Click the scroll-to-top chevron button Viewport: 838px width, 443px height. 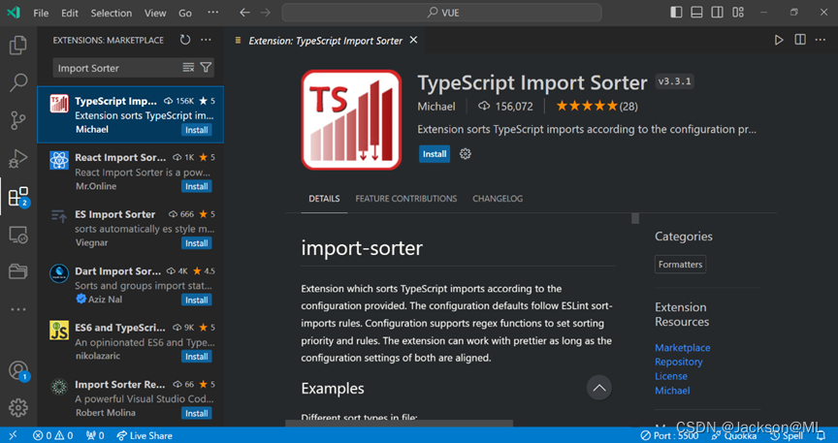[599, 388]
